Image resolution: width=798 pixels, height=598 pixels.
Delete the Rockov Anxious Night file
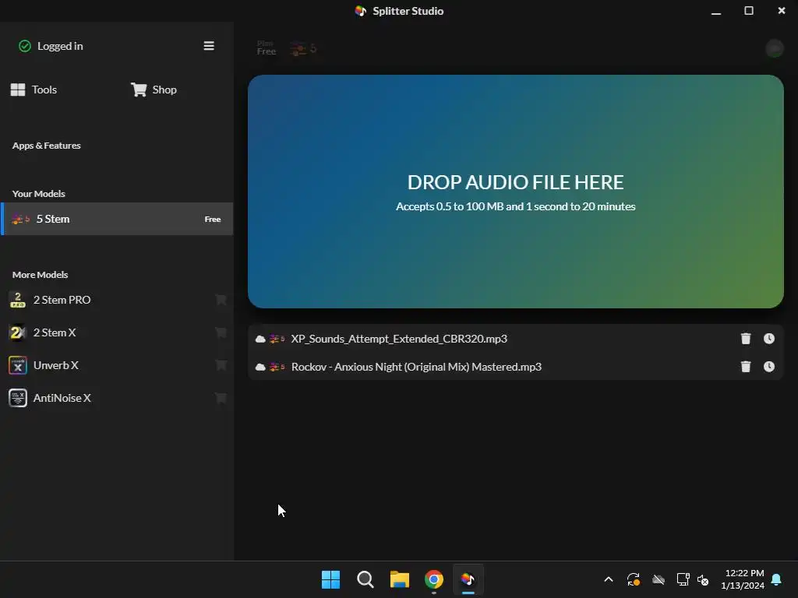coord(746,367)
